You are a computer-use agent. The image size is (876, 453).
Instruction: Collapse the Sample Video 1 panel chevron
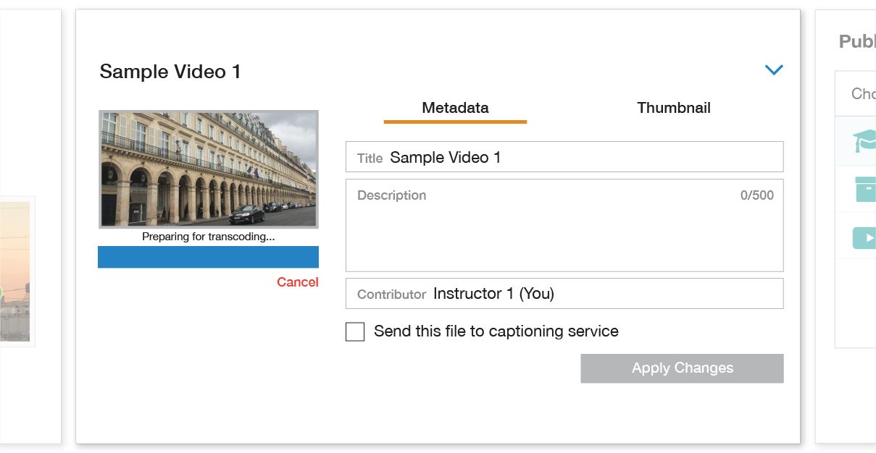click(774, 70)
